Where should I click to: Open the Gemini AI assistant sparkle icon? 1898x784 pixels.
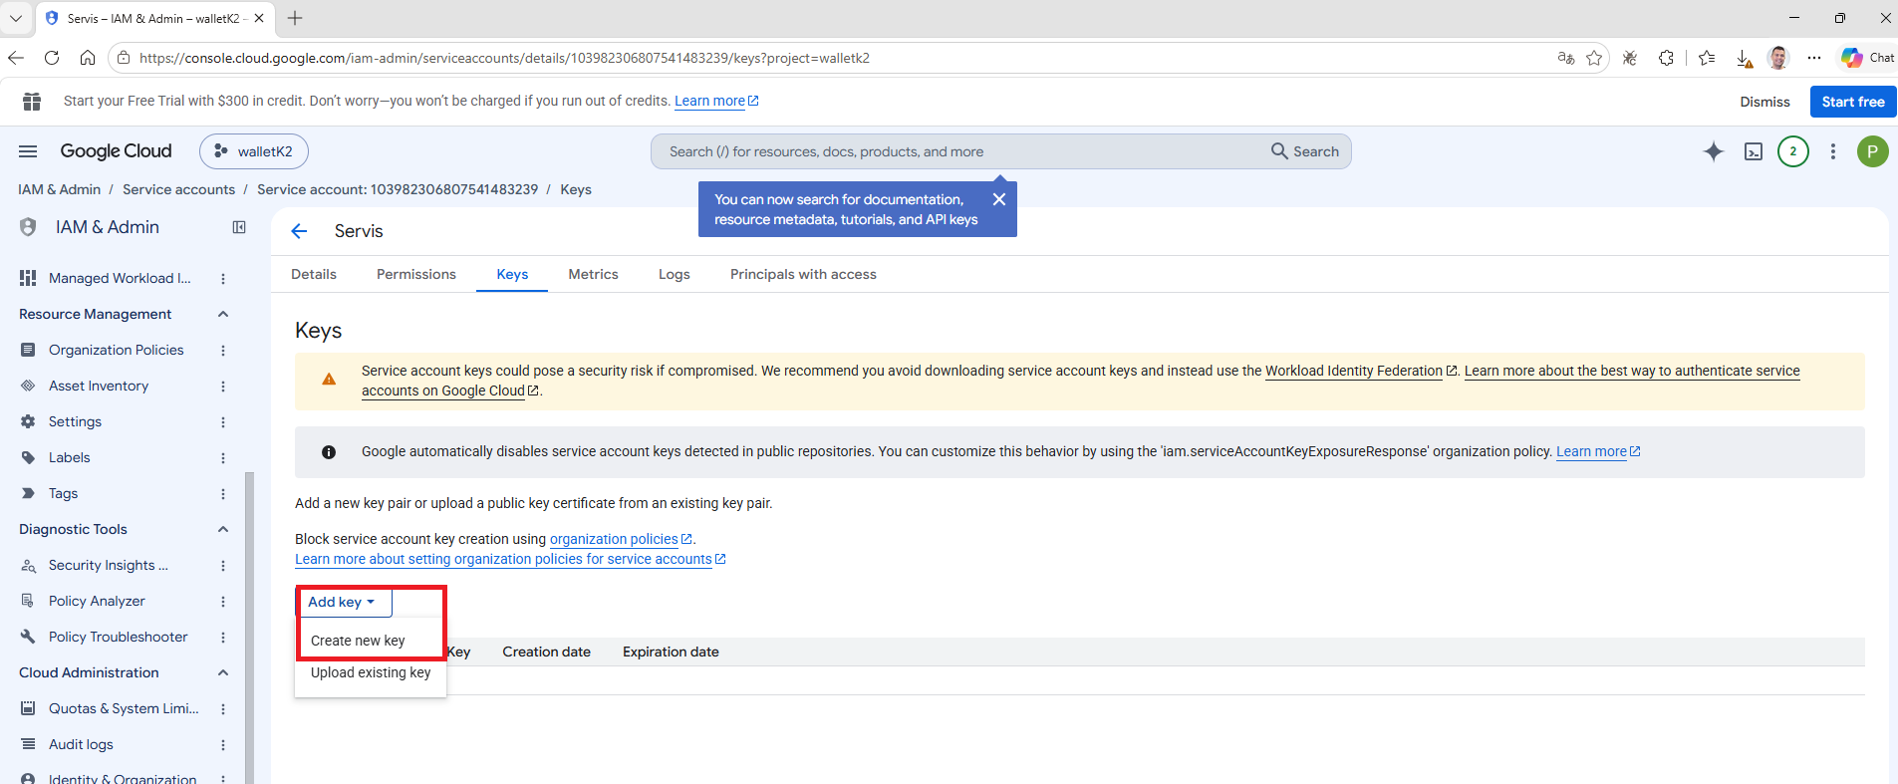coord(1714,151)
